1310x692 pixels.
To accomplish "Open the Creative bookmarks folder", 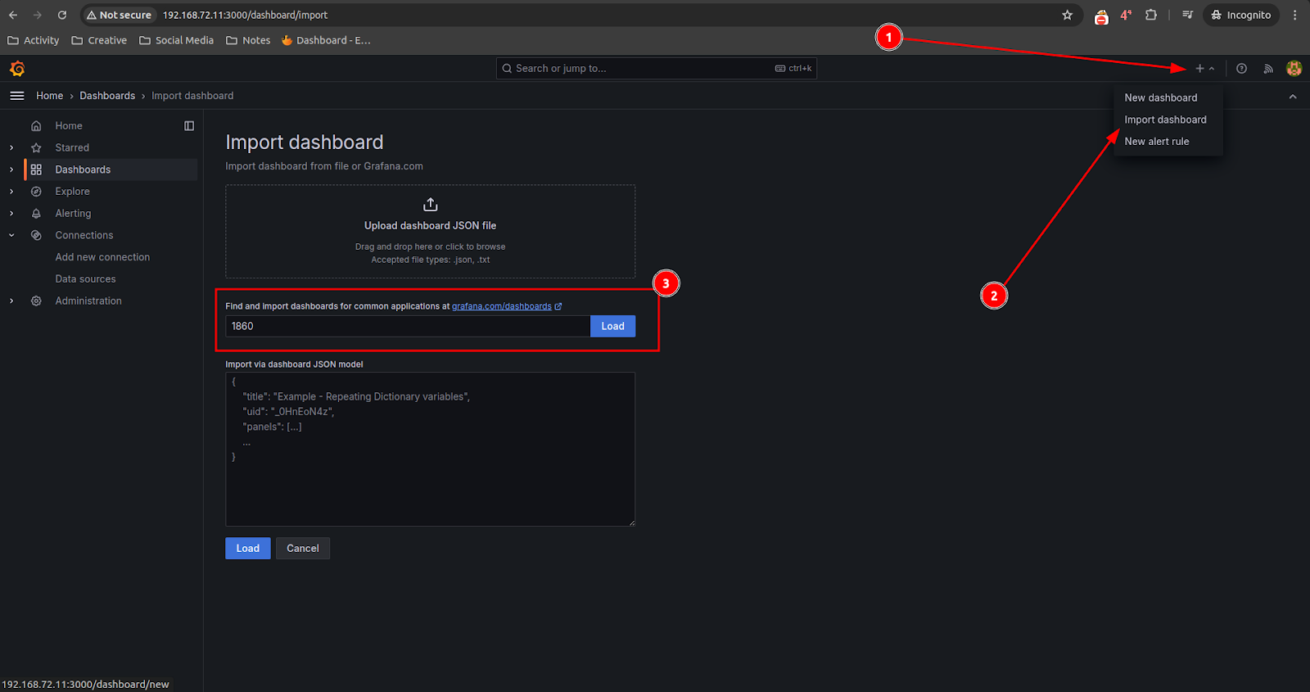I will (99, 40).
